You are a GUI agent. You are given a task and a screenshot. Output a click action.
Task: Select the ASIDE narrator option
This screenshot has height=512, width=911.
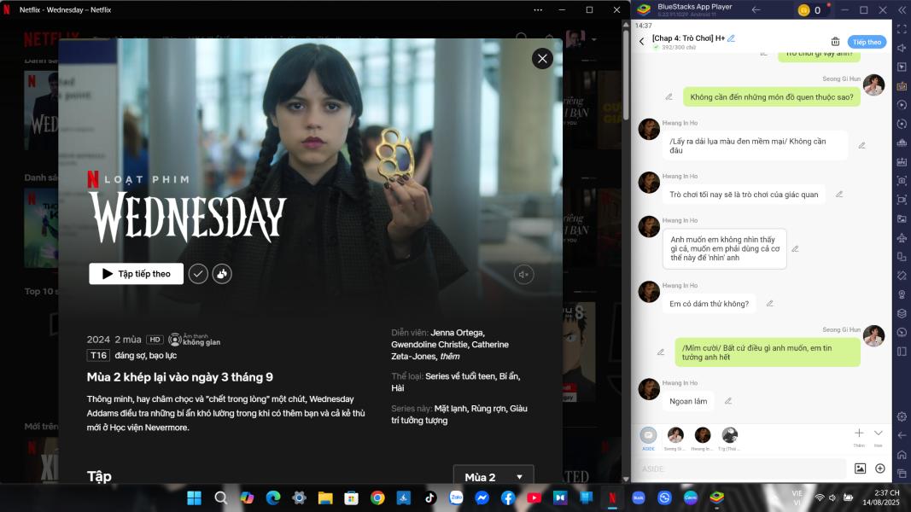point(648,438)
